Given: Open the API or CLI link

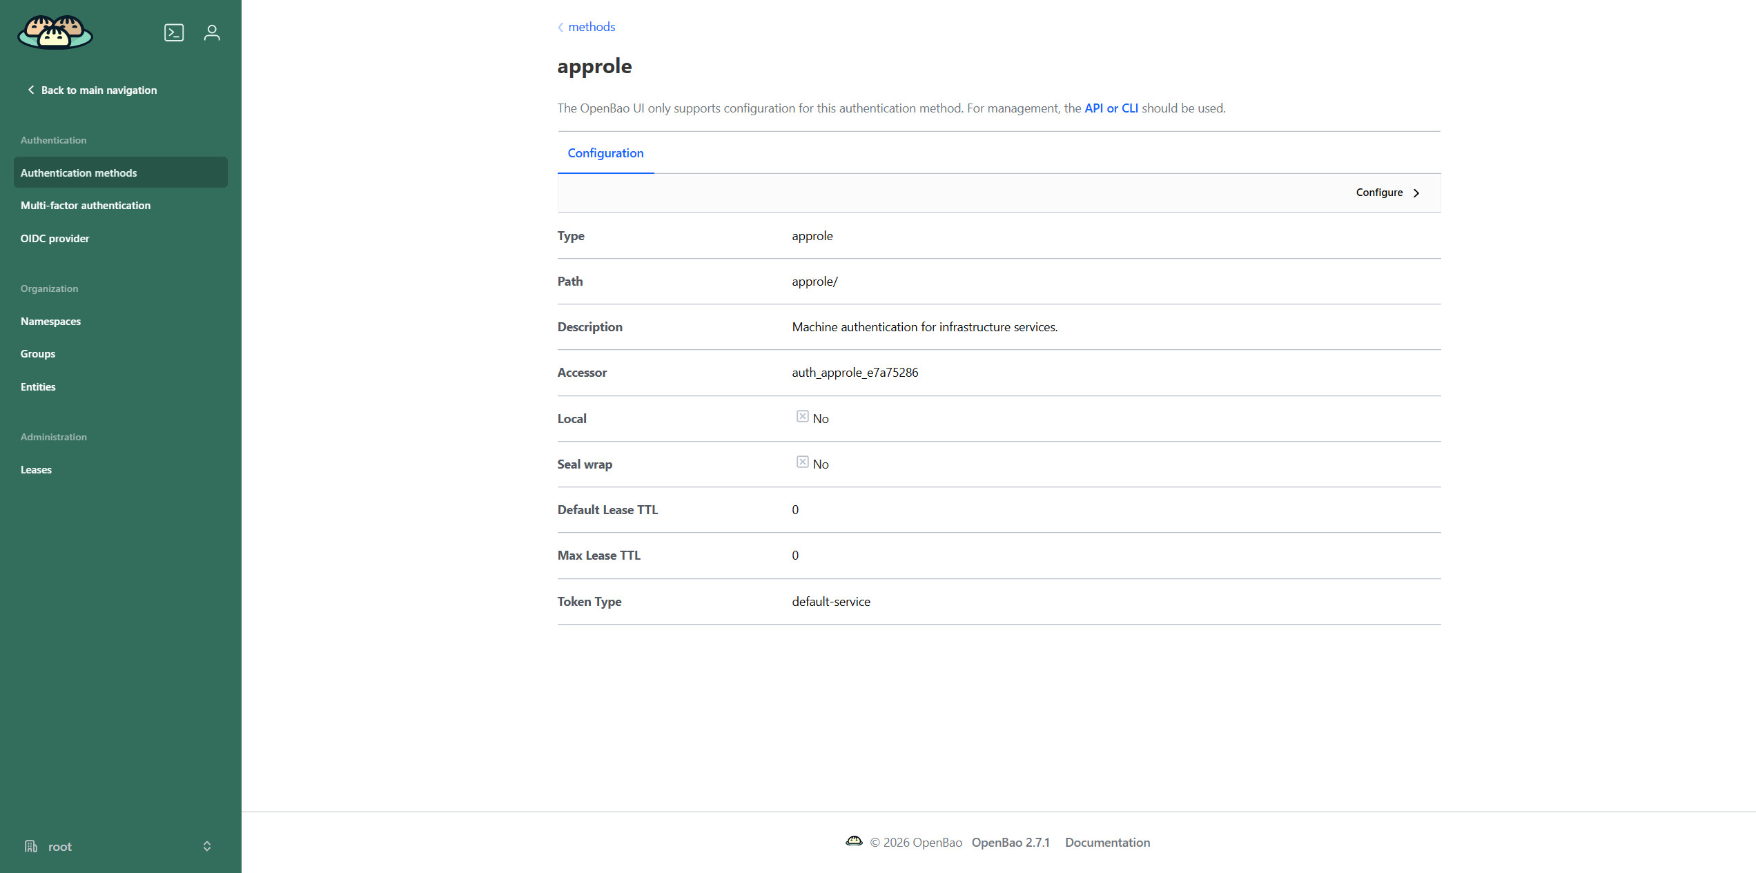Looking at the screenshot, I should tap(1111, 108).
